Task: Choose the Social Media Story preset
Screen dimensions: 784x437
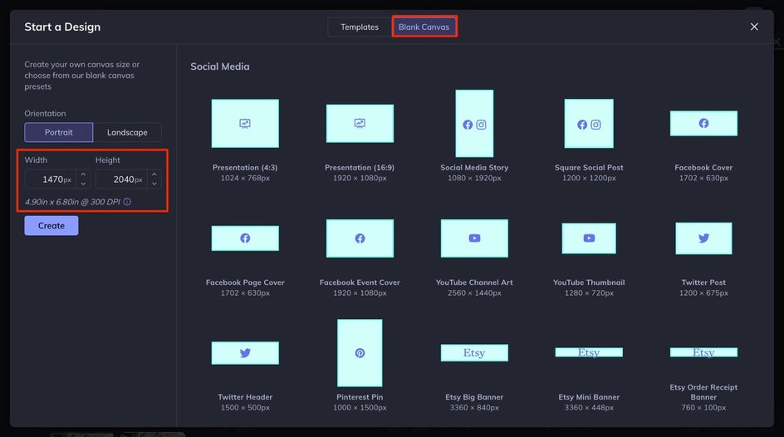Action: tap(474, 124)
